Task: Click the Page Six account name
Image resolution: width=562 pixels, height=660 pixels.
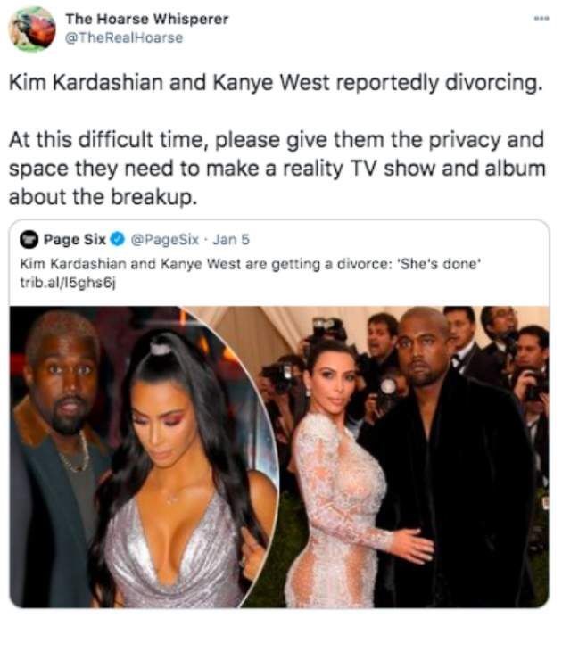Action: 75,240
